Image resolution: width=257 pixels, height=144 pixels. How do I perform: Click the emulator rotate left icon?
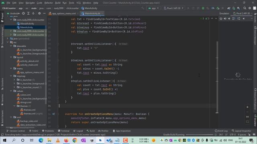(234, 19)
